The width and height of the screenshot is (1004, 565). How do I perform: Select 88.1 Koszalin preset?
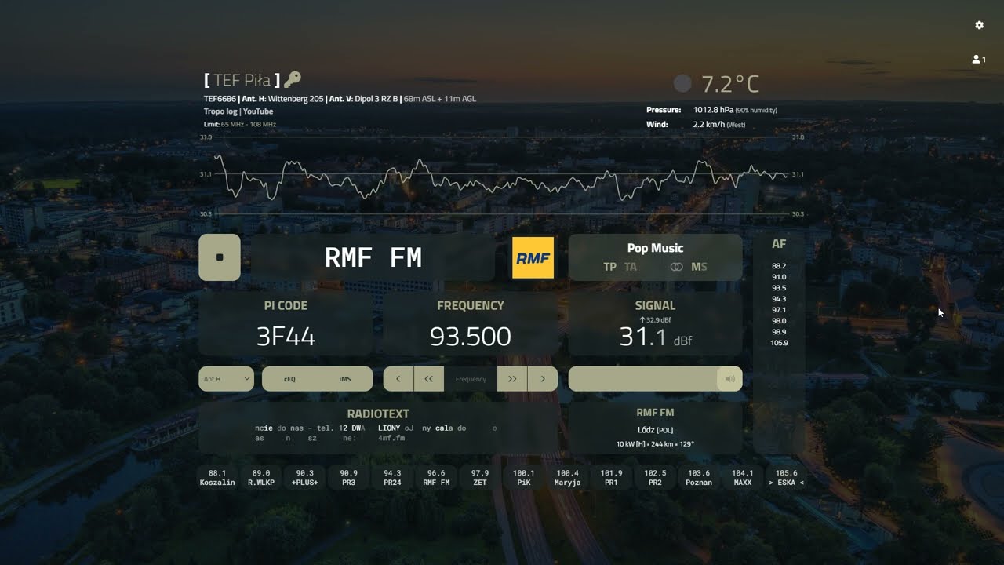217,478
